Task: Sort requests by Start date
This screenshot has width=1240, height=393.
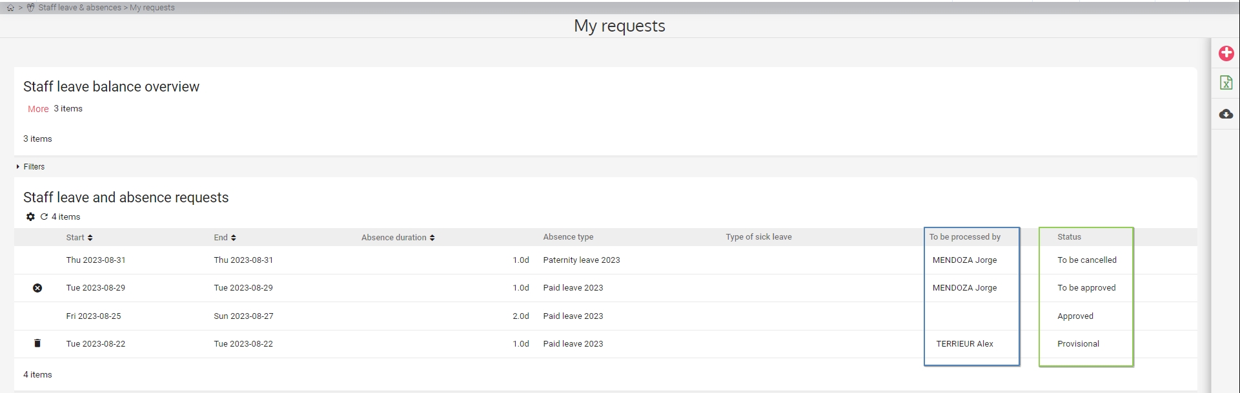Action: 79,238
